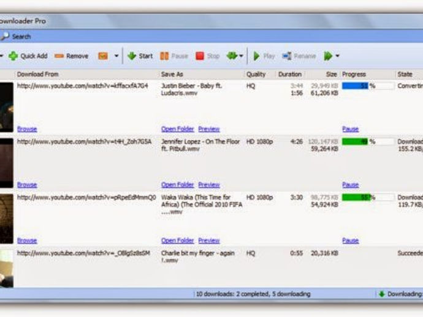Click the orange envelope toolbar icon
This screenshot has width=423, height=317.
[103, 56]
